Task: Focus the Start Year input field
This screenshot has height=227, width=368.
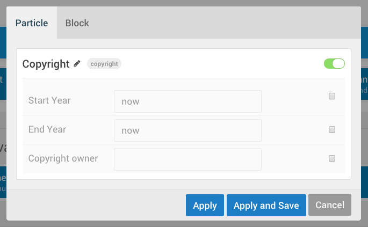Action: pyautogui.click(x=187, y=101)
